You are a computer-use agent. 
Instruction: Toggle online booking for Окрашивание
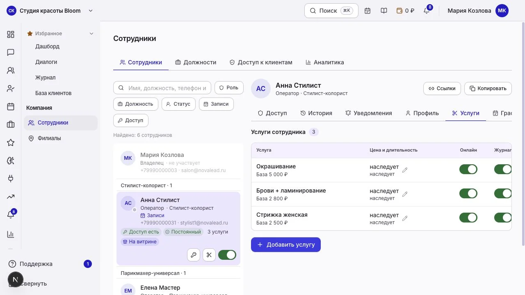468,169
